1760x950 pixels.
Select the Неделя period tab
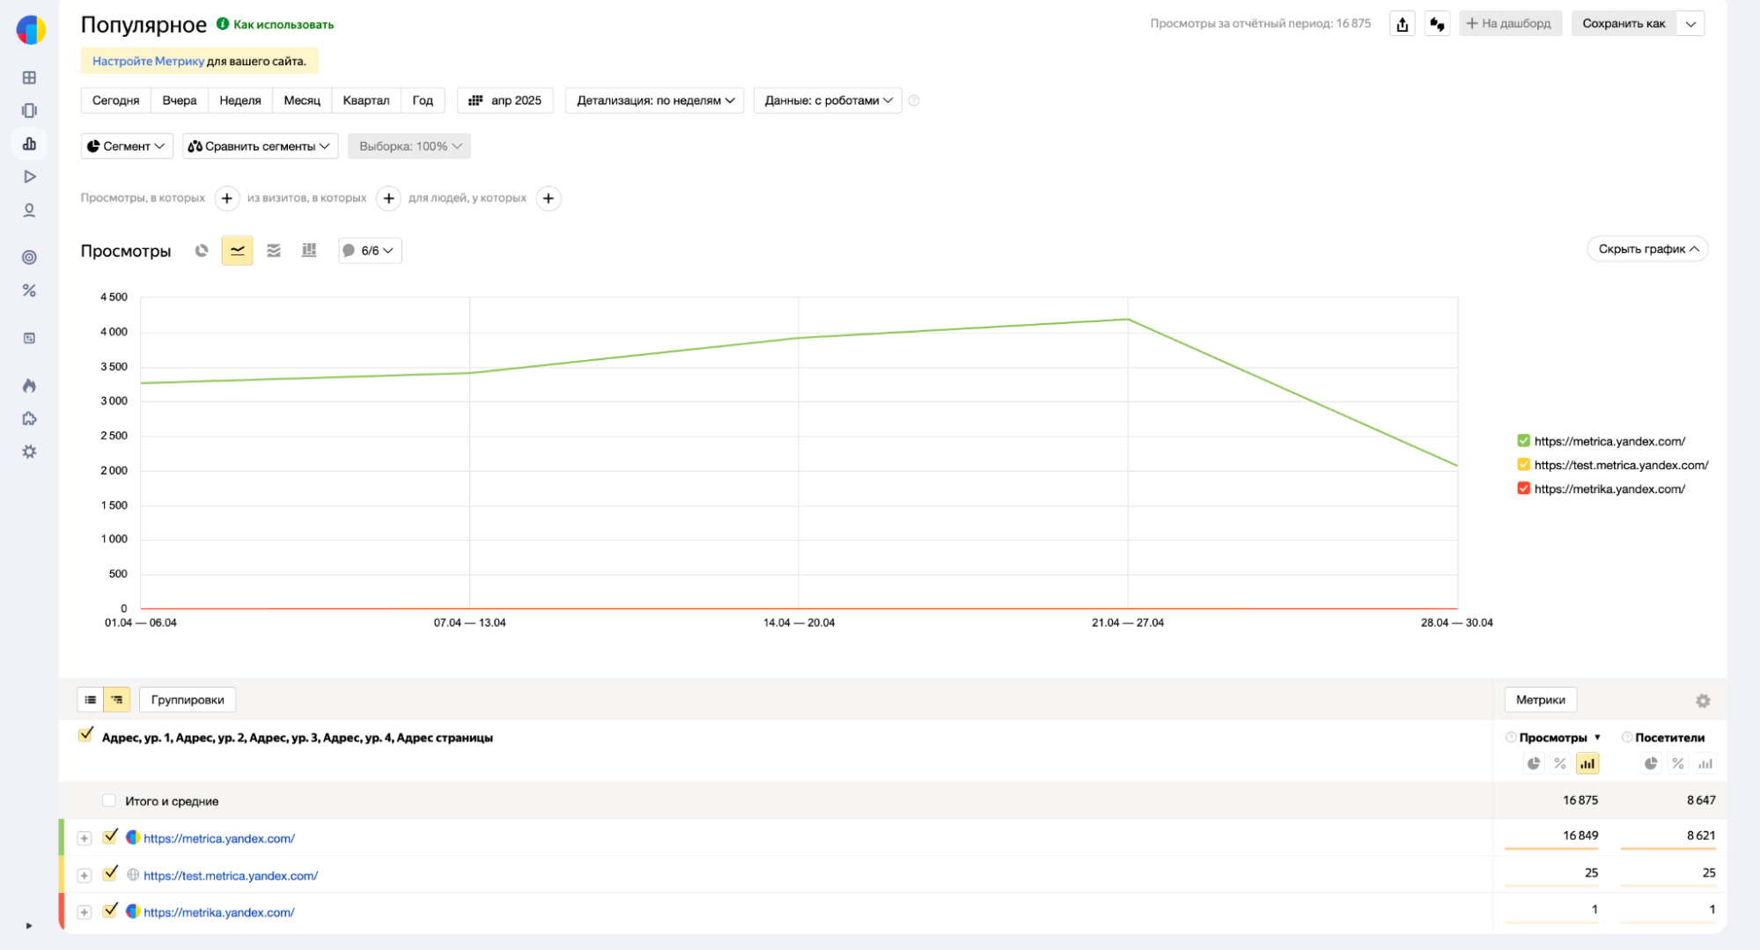click(240, 100)
